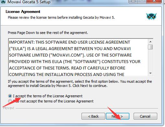Viewport: 165px width, 127px height.
Task: Select the I accept the terms radio button
Action: click(10, 96)
